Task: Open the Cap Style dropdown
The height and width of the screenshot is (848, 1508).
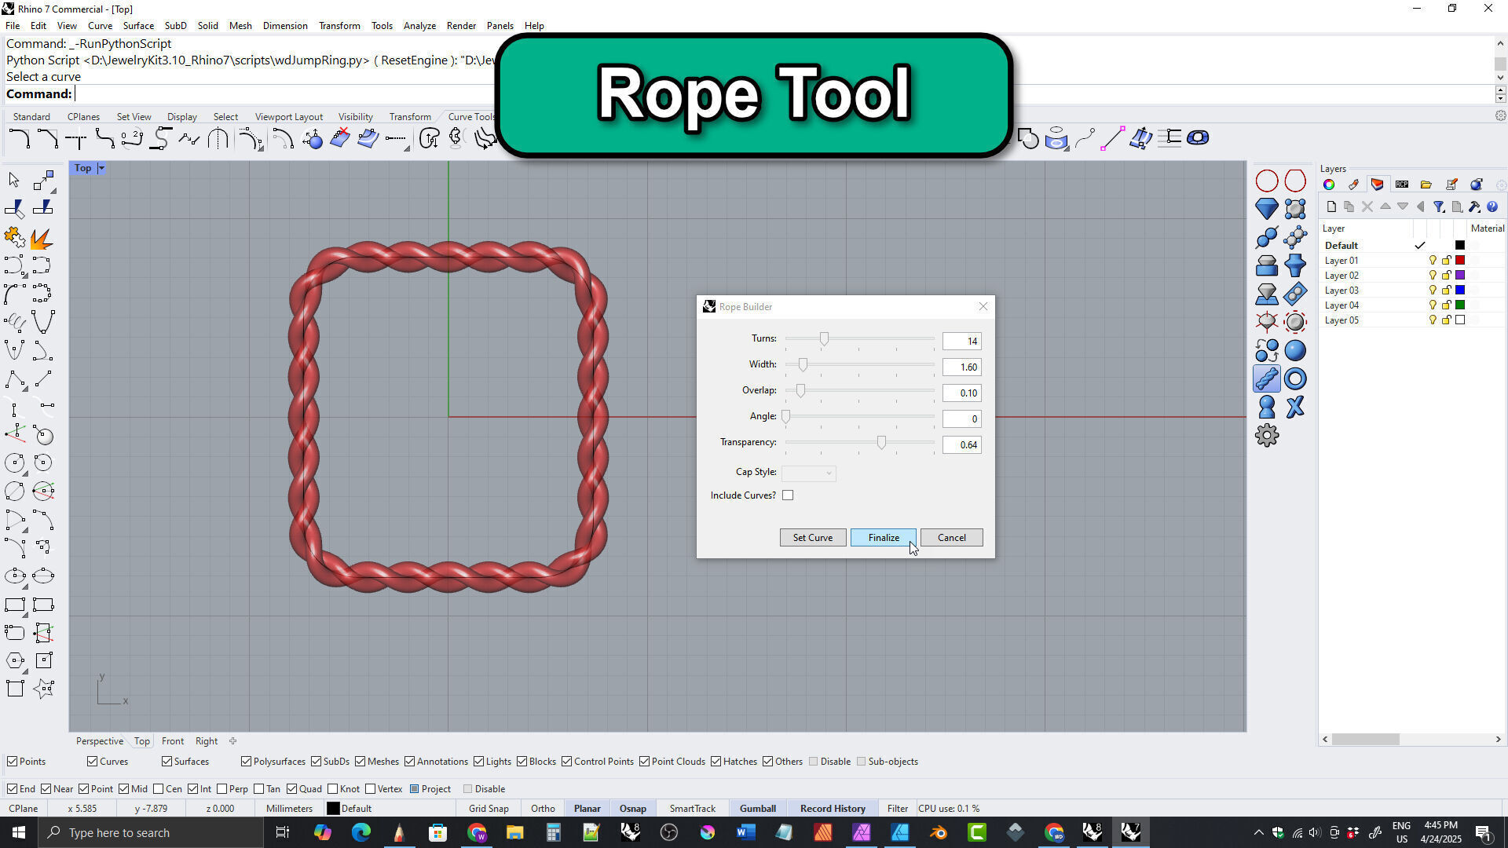Action: pyautogui.click(x=808, y=473)
